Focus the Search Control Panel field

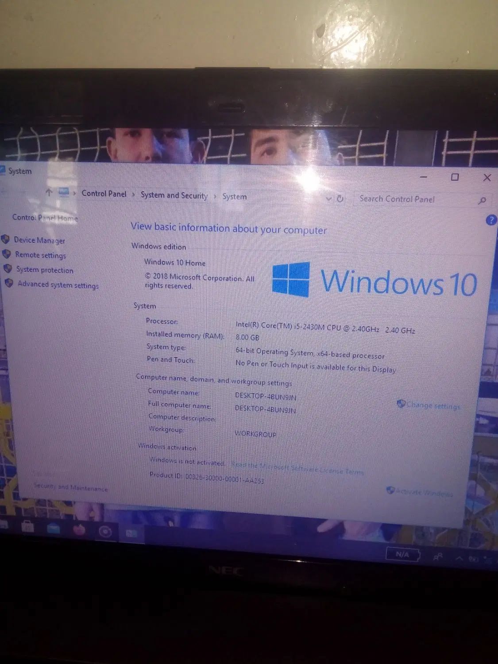point(416,199)
